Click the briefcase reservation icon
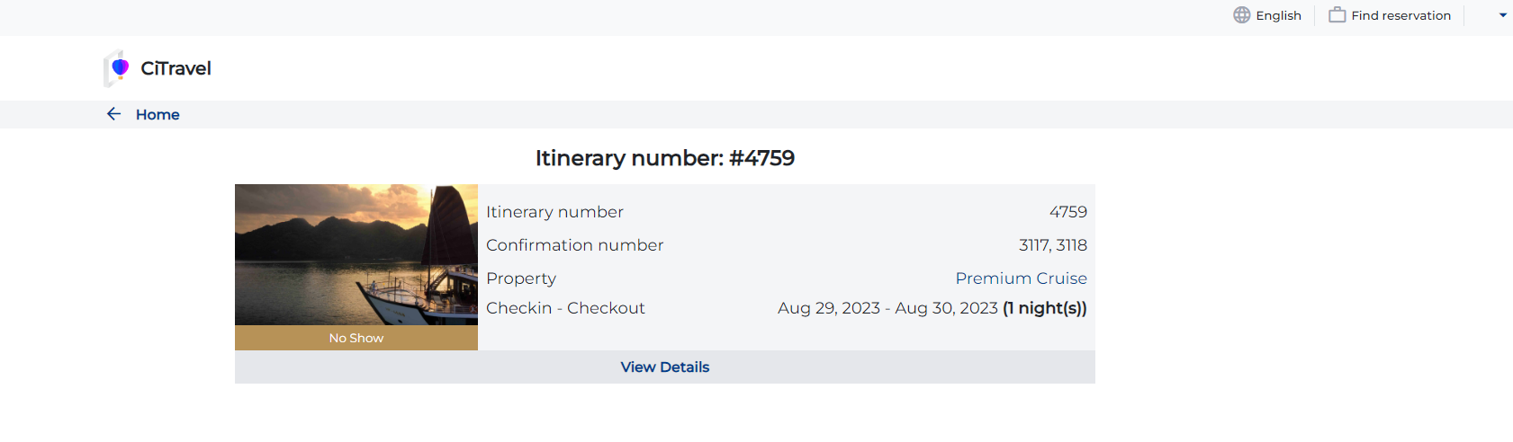1513x442 pixels. click(1337, 15)
